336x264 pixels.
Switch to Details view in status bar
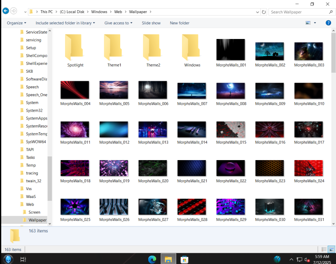(324, 249)
